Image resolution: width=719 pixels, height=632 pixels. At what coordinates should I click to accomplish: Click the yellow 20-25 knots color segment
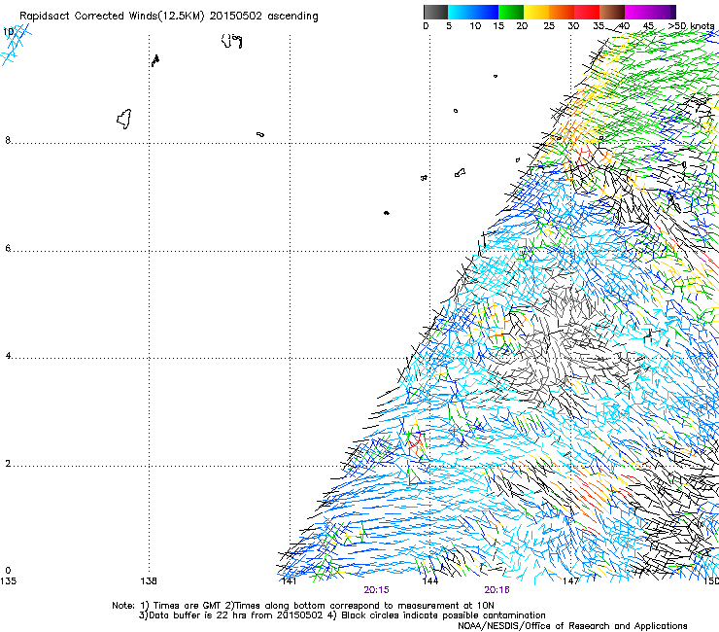pyautogui.click(x=536, y=12)
